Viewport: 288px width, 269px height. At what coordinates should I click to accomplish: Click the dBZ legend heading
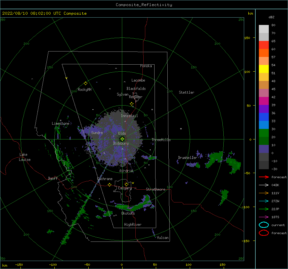(x=271, y=17)
